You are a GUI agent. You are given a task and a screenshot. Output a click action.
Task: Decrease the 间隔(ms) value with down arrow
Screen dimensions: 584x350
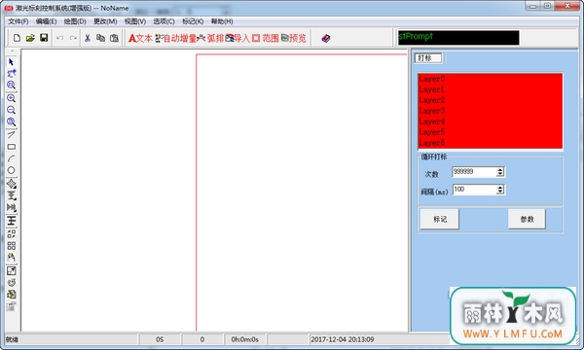coord(500,192)
